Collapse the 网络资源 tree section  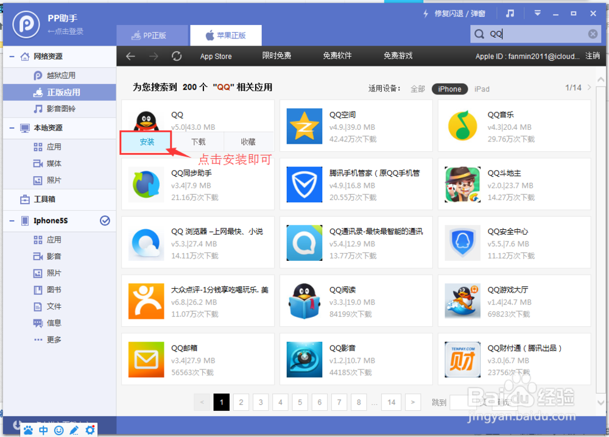pos(12,57)
